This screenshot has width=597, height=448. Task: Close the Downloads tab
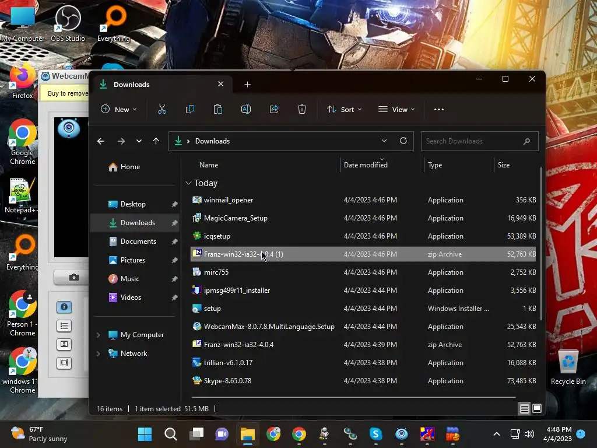[220, 84]
